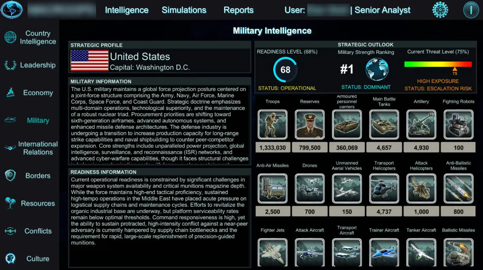
Task: Open the Reports menu
Action: pyautogui.click(x=238, y=10)
